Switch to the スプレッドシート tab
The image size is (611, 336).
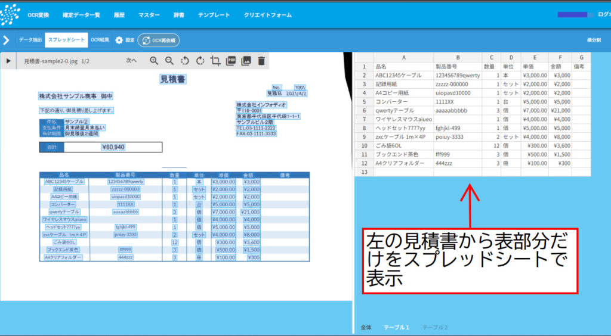tap(66, 40)
